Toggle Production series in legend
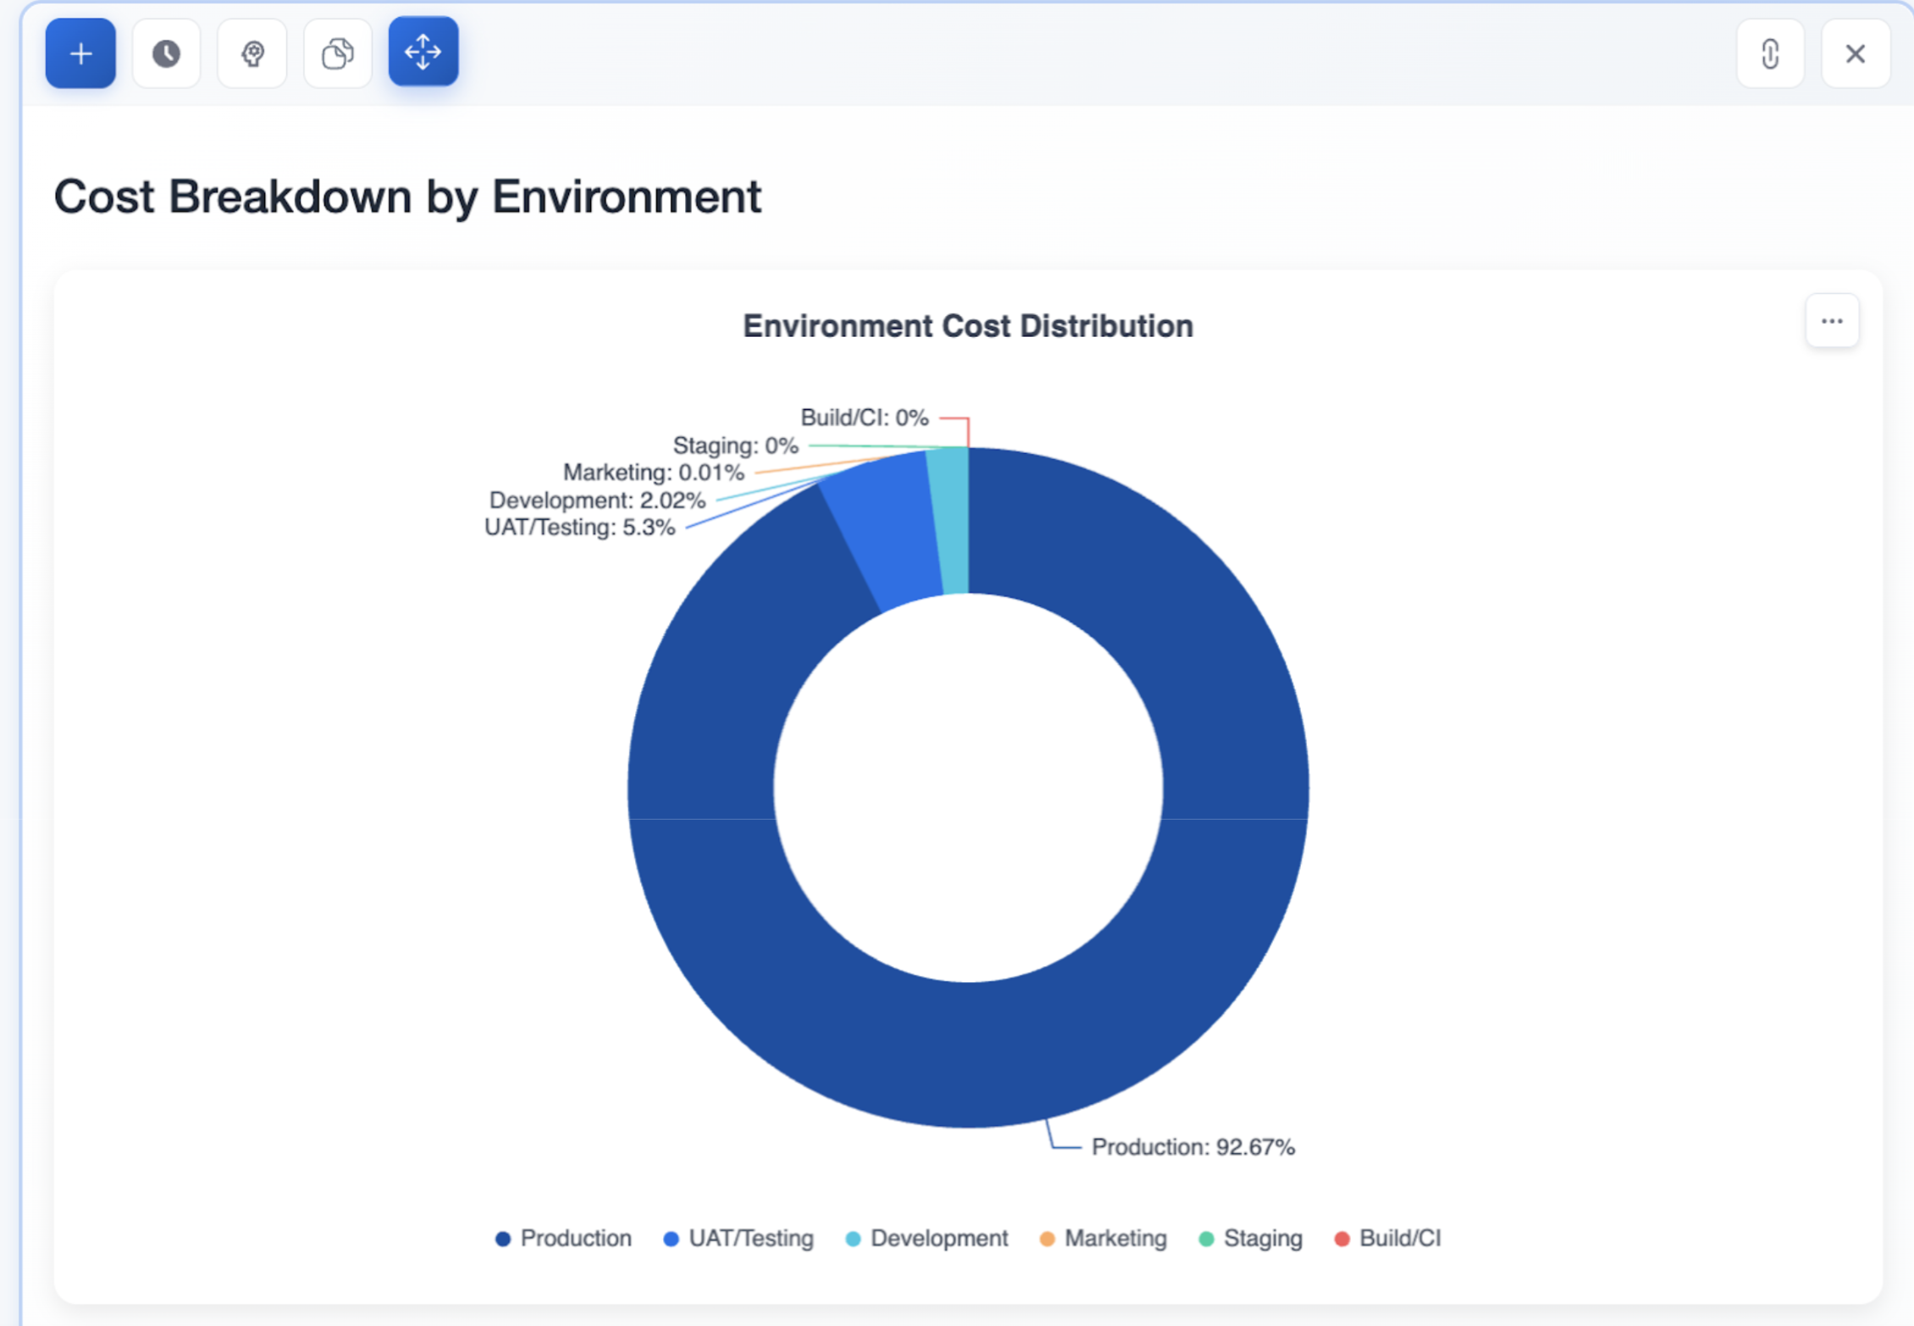This screenshot has width=1914, height=1326. 563,1238
